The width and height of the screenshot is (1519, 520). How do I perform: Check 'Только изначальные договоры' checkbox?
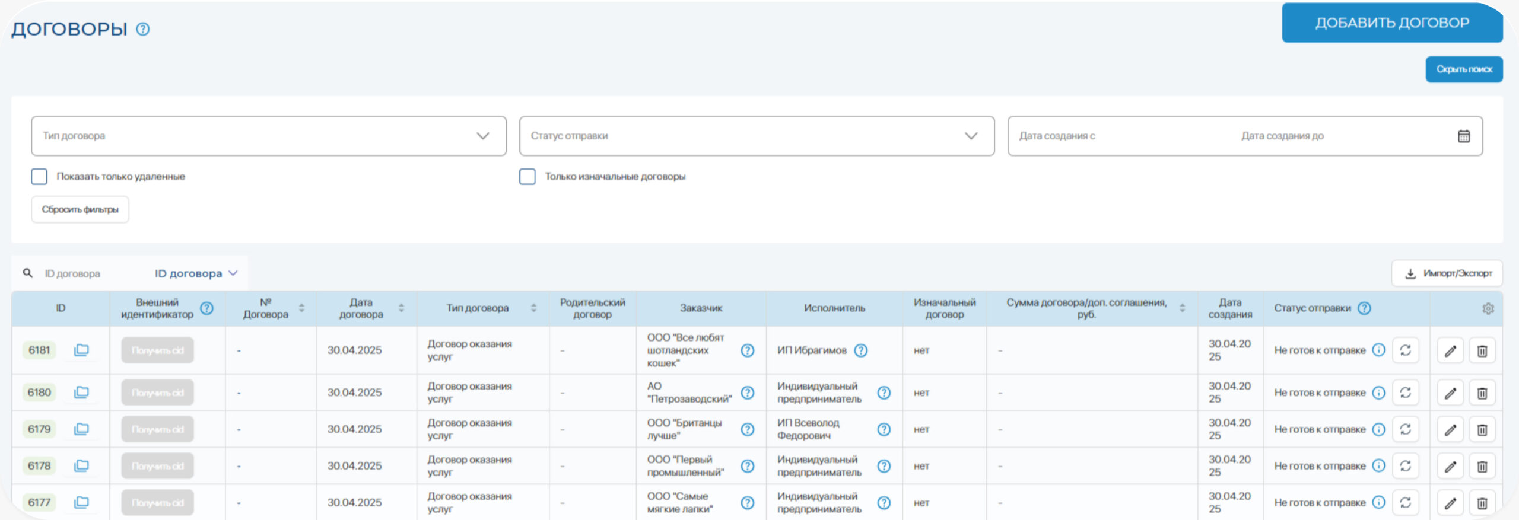click(x=527, y=177)
